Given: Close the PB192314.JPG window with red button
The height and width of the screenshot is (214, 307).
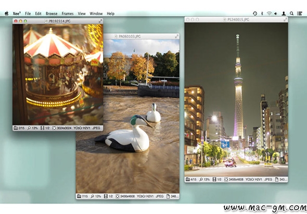Looking at the screenshot, I should coord(16,21).
